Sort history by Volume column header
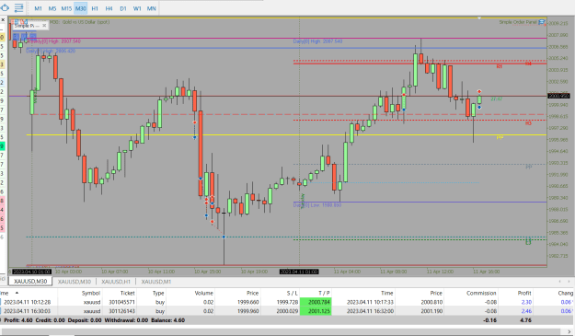Screen dimensions: 575x336 click(x=203, y=293)
